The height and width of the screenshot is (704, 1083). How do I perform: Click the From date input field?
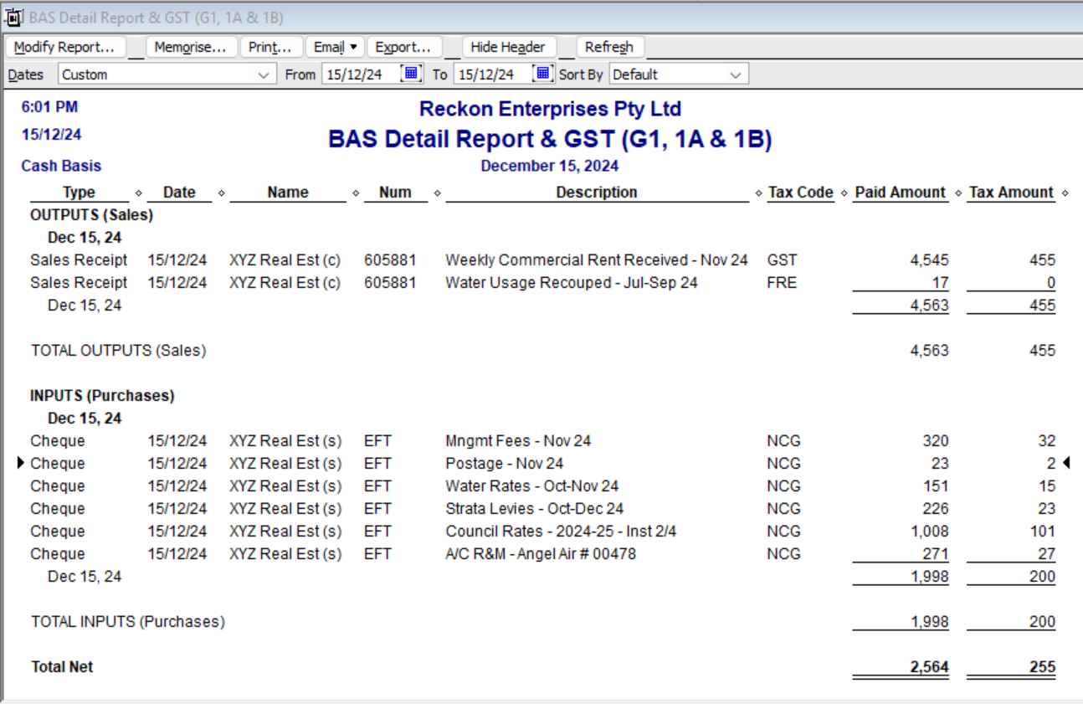click(361, 75)
